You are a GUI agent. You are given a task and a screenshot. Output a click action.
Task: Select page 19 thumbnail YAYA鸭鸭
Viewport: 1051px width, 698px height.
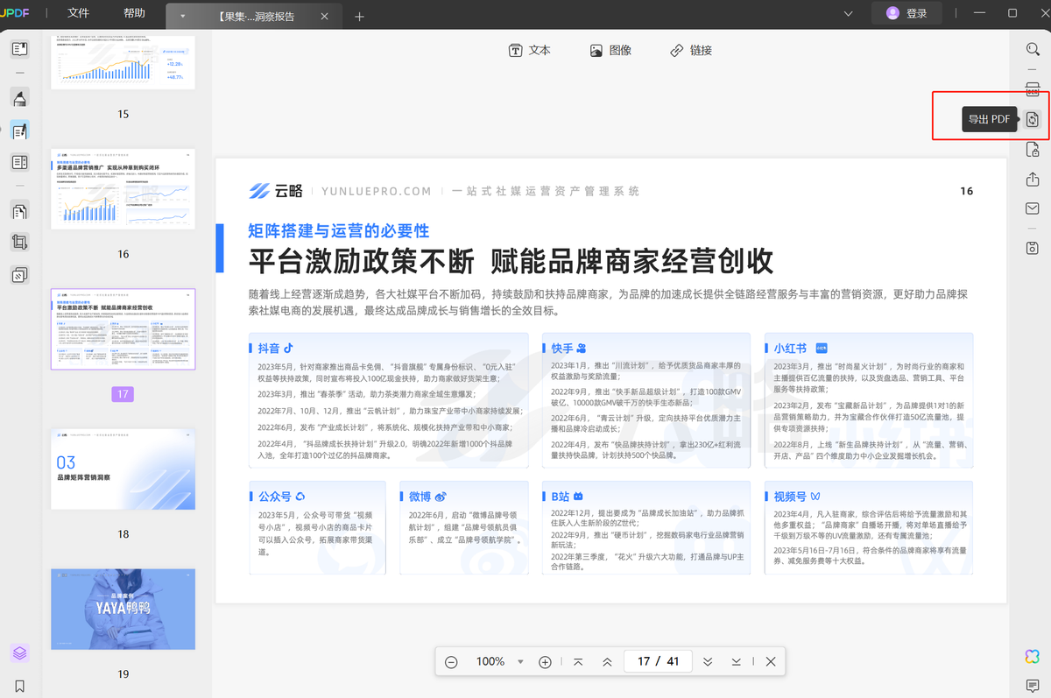123,610
